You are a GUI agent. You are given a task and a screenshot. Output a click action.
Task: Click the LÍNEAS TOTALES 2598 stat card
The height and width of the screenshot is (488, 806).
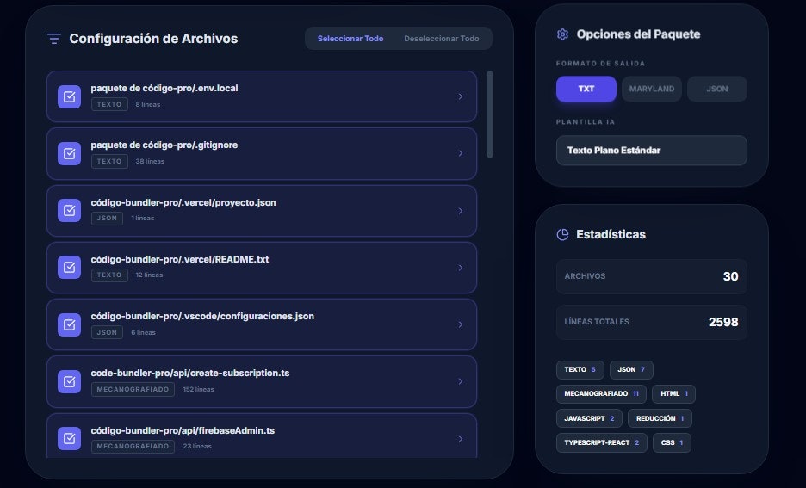(651, 322)
